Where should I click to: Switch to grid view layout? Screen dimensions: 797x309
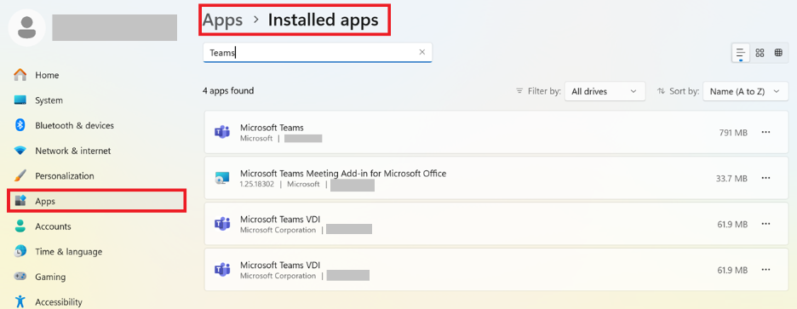pos(760,53)
